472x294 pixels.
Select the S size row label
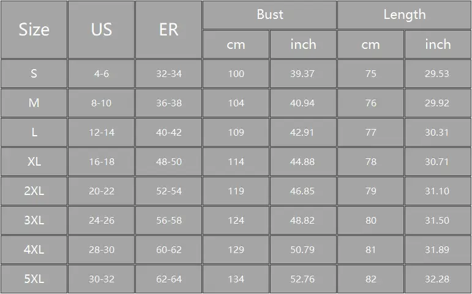34,73
